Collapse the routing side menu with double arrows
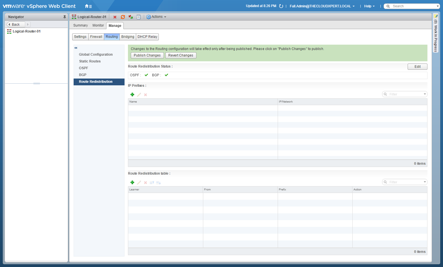This screenshot has height=267, width=443. [x=76, y=48]
